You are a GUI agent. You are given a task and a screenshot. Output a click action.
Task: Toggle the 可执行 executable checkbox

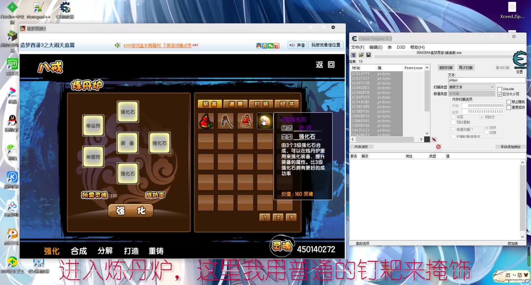(482, 117)
